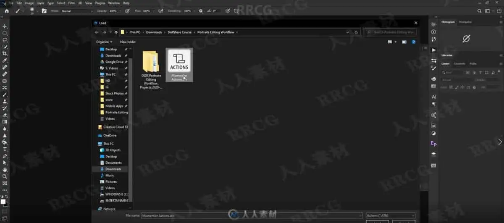The height and width of the screenshot is (223, 504).
Task: Select the Lasso tool
Action: pos(5,40)
